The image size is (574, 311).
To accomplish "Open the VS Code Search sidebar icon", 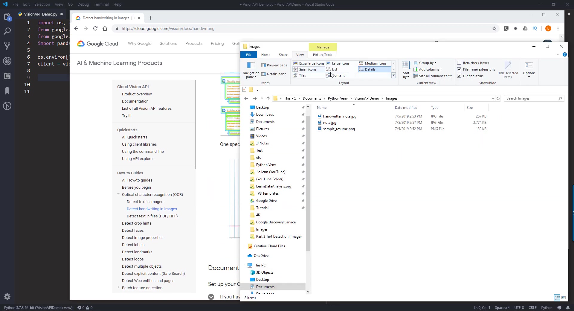I will coord(7,31).
